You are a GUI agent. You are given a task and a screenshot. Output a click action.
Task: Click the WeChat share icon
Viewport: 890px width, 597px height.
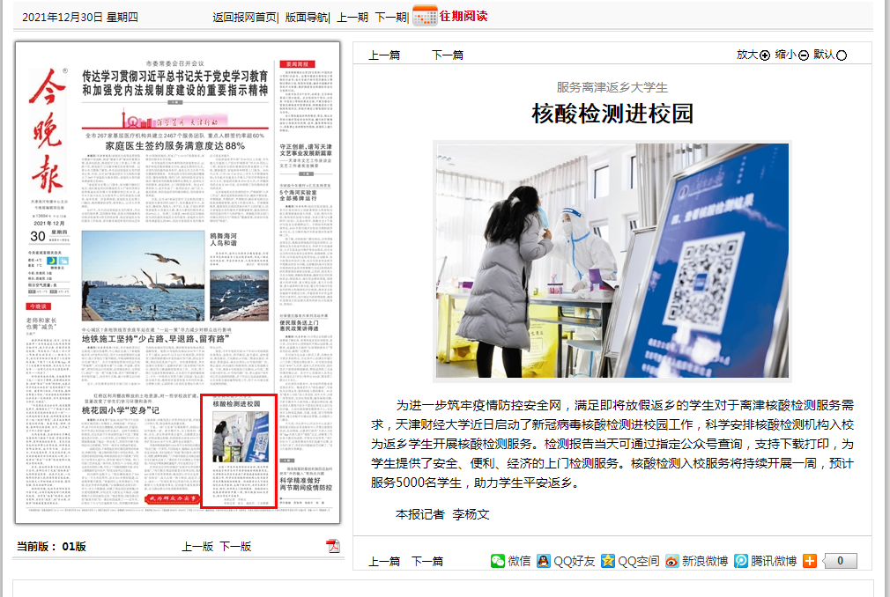click(x=498, y=561)
